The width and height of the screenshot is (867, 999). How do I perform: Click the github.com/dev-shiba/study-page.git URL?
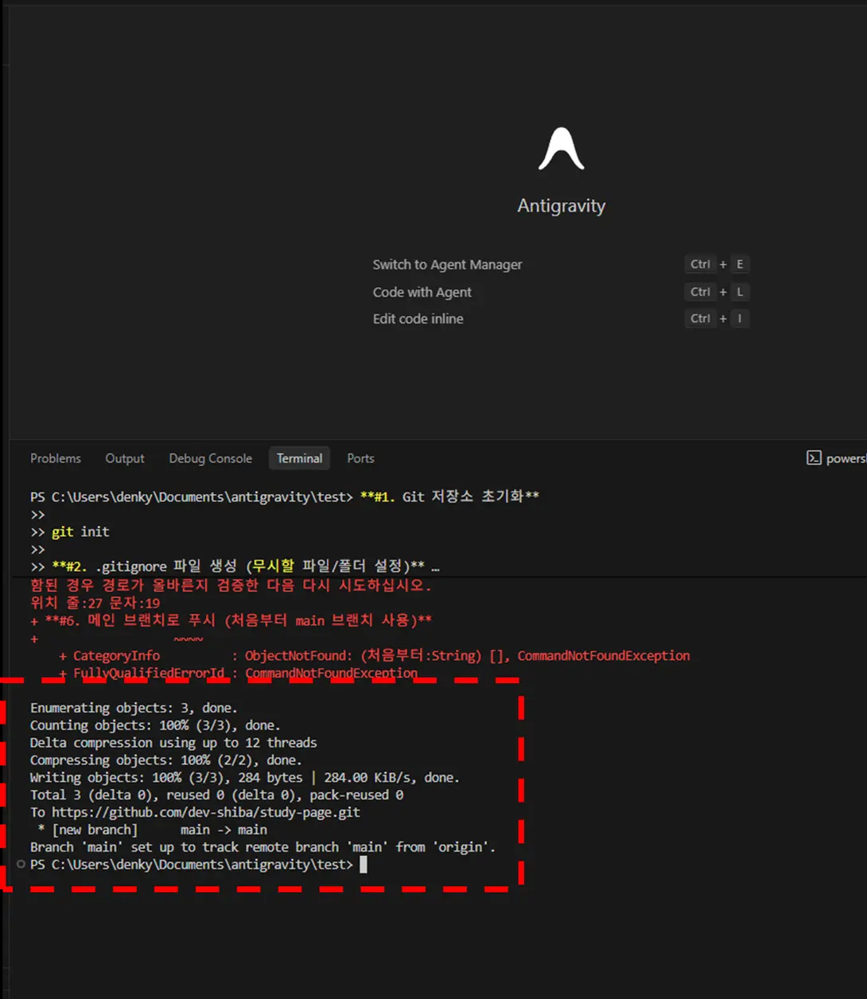tap(206, 812)
